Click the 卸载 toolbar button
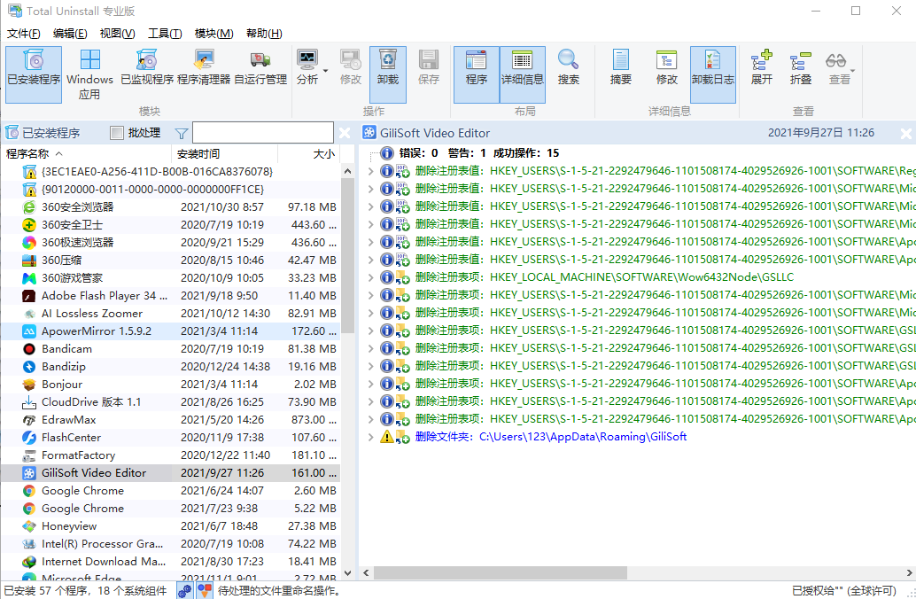916x599 pixels. 387,74
